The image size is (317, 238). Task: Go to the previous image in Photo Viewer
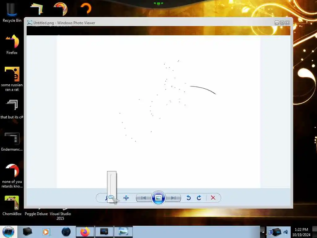click(144, 198)
